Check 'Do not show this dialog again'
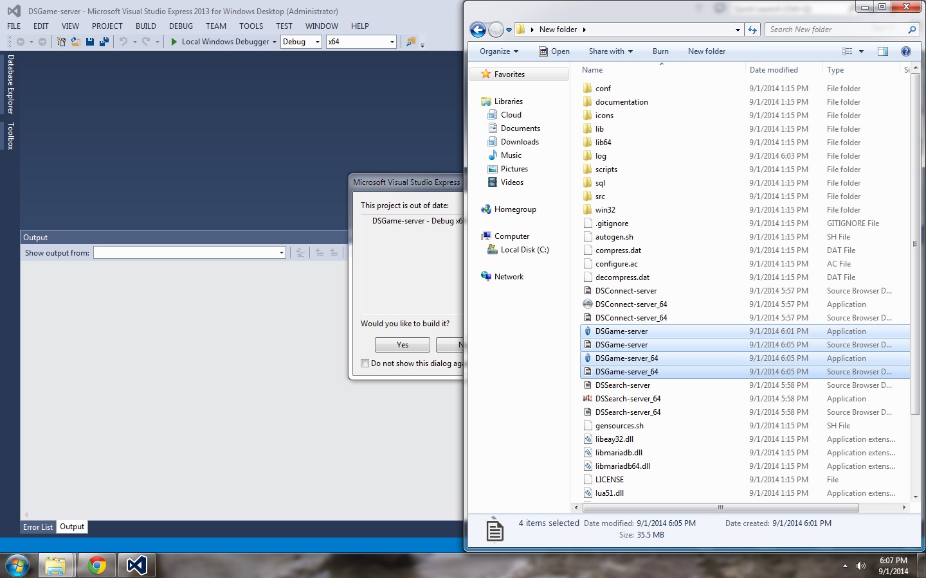Image resolution: width=926 pixels, height=578 pixels. 365,363
